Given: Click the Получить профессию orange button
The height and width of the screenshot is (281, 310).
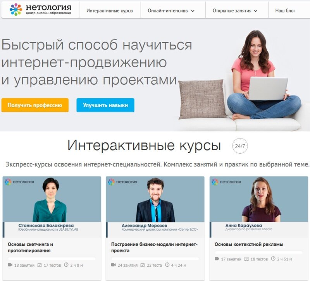Looking at the screenshot, I should tap(35, 105).
